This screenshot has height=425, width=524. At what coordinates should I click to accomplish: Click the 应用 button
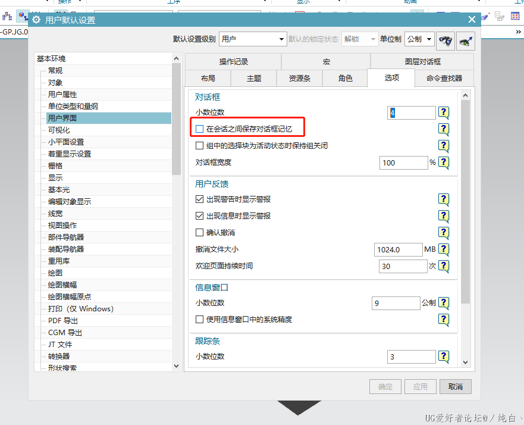(x=421, y=386)
